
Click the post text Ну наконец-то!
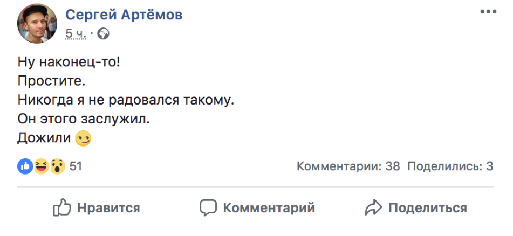pos(69,61)
